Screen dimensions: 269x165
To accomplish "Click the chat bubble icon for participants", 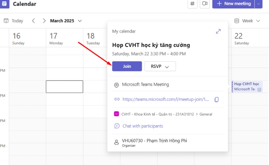I will [x=117, y=126].
